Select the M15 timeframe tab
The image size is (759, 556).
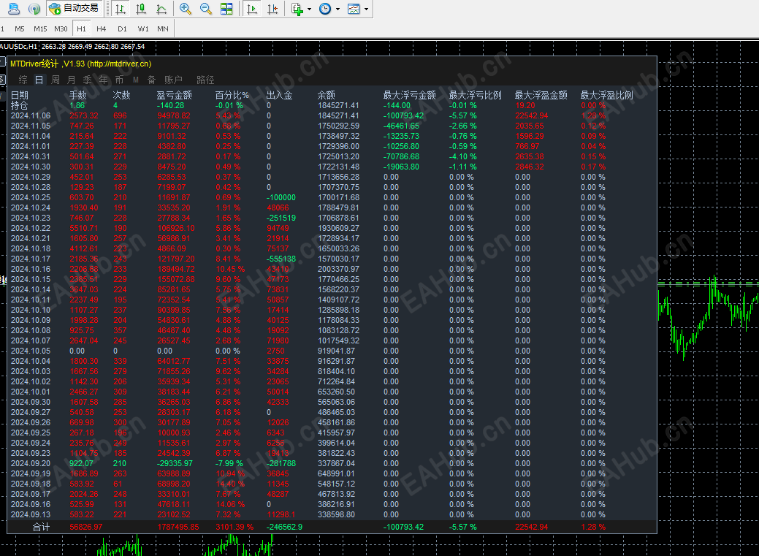(x=40, y=28)
